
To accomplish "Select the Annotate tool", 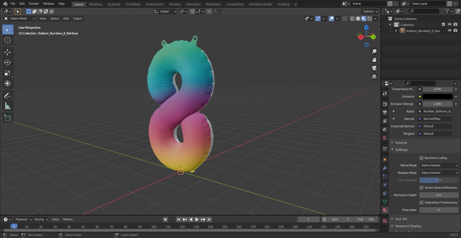I will 7,96.
